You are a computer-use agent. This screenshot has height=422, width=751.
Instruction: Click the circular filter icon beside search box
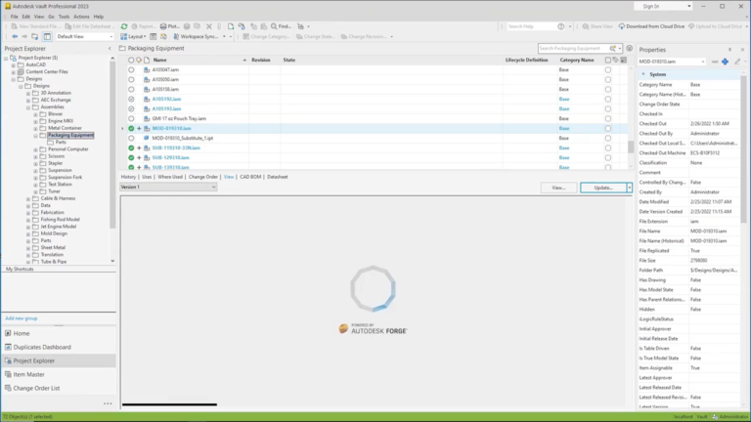[630, 48]
